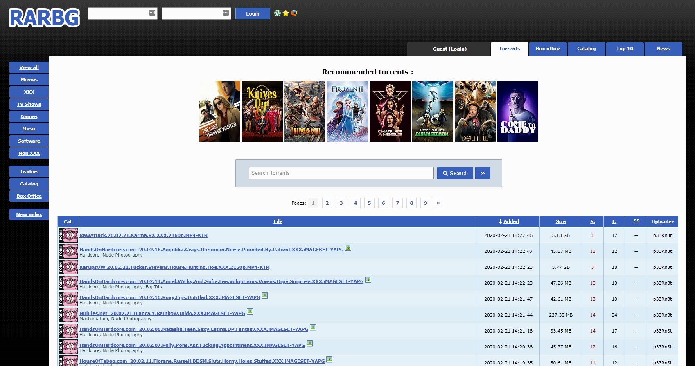Click category icon of the first torrent row
Viewport: 695px width, 366px height.
pyautogui.click(x=68, y=235)
